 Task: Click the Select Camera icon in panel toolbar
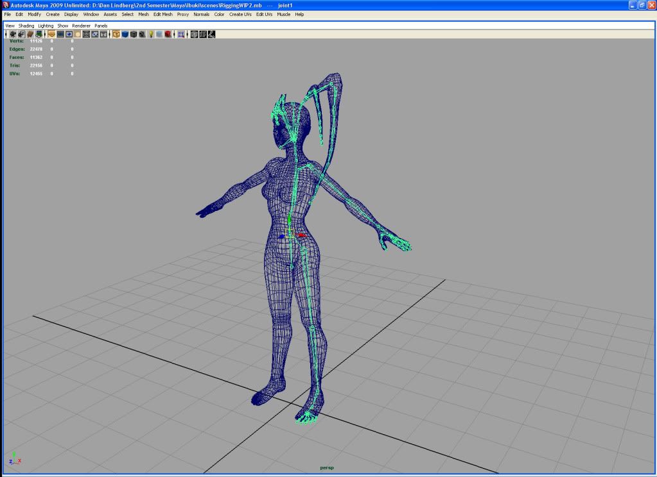click(13, 35)
